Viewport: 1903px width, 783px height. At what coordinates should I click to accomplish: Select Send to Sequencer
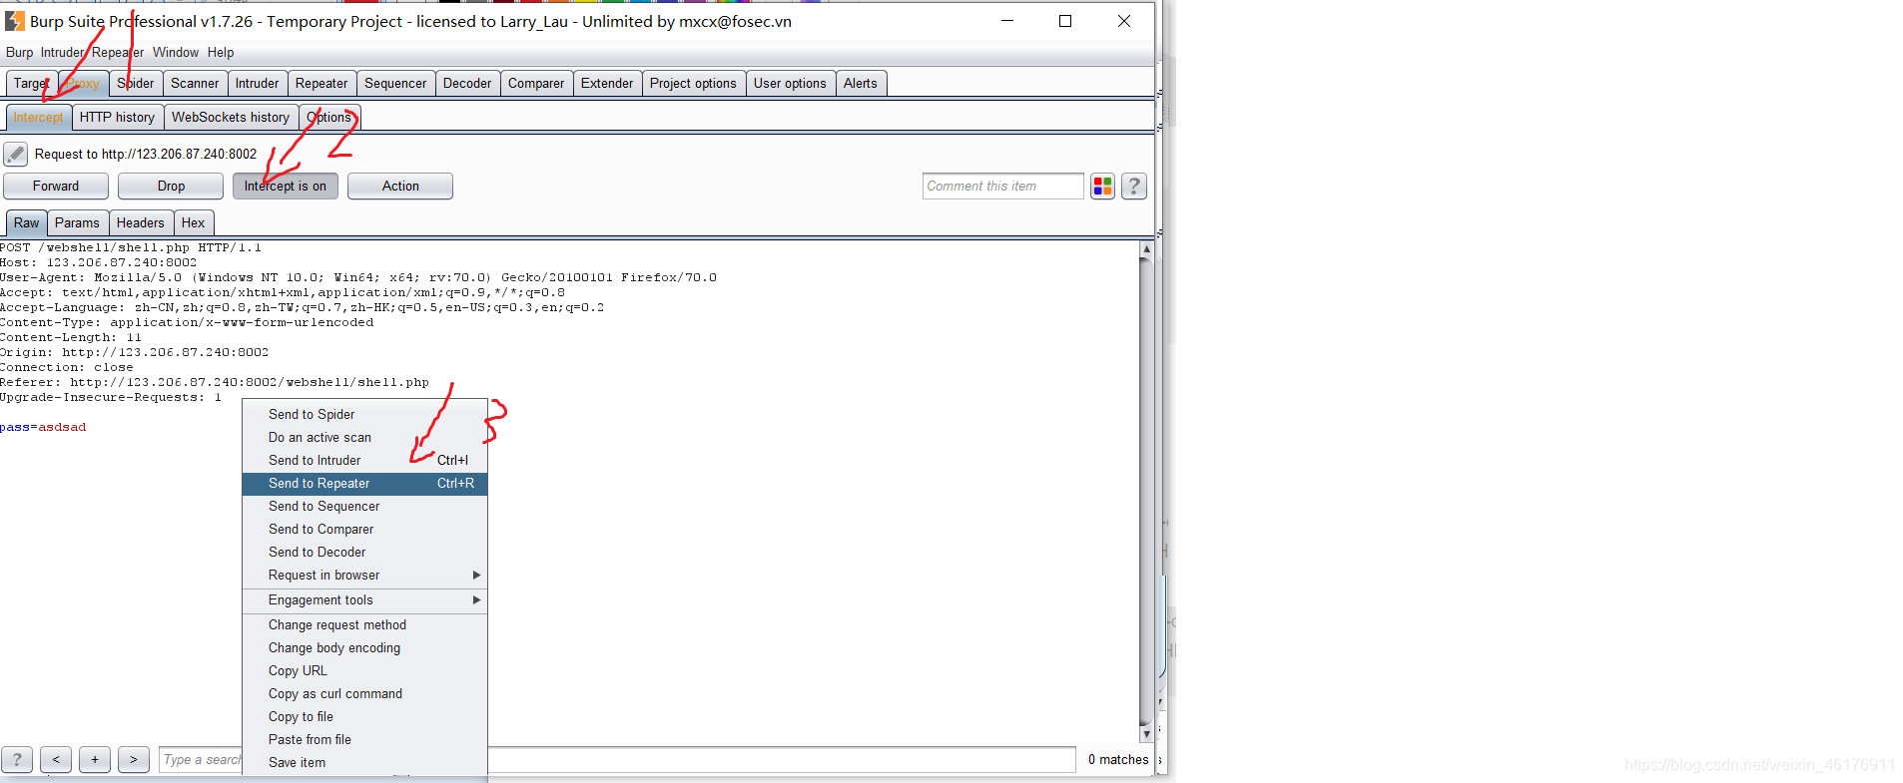coord(364,507)
